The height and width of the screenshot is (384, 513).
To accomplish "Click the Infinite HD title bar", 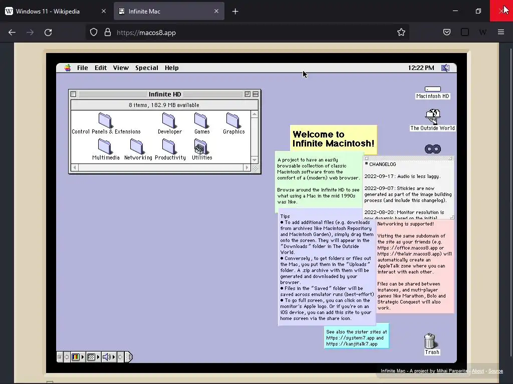I will point(164,94).
